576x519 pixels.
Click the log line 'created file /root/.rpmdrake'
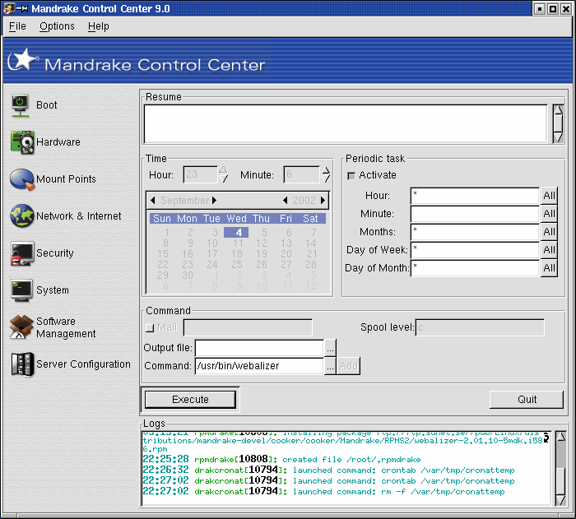click(281, 460)
